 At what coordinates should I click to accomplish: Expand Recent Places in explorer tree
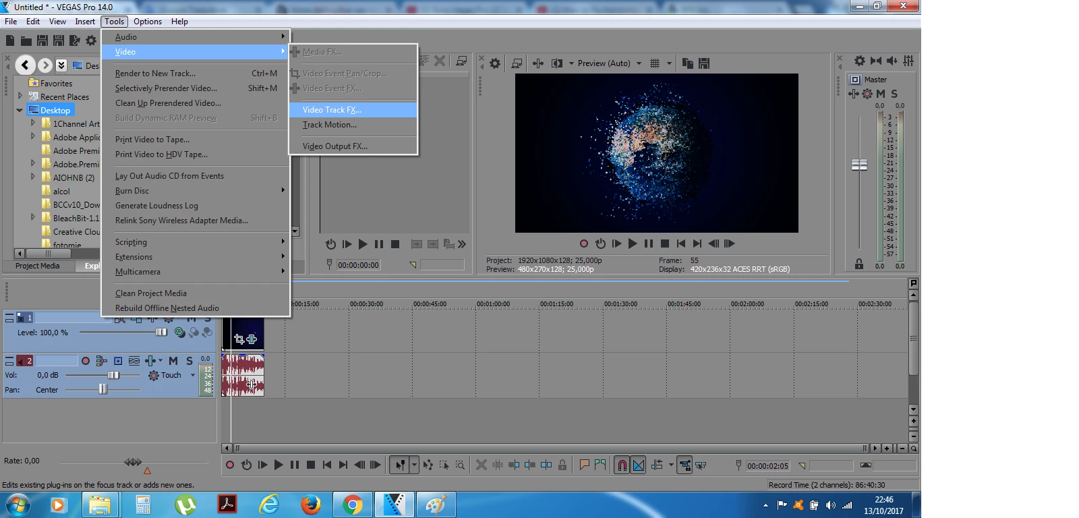coord(20,96)
